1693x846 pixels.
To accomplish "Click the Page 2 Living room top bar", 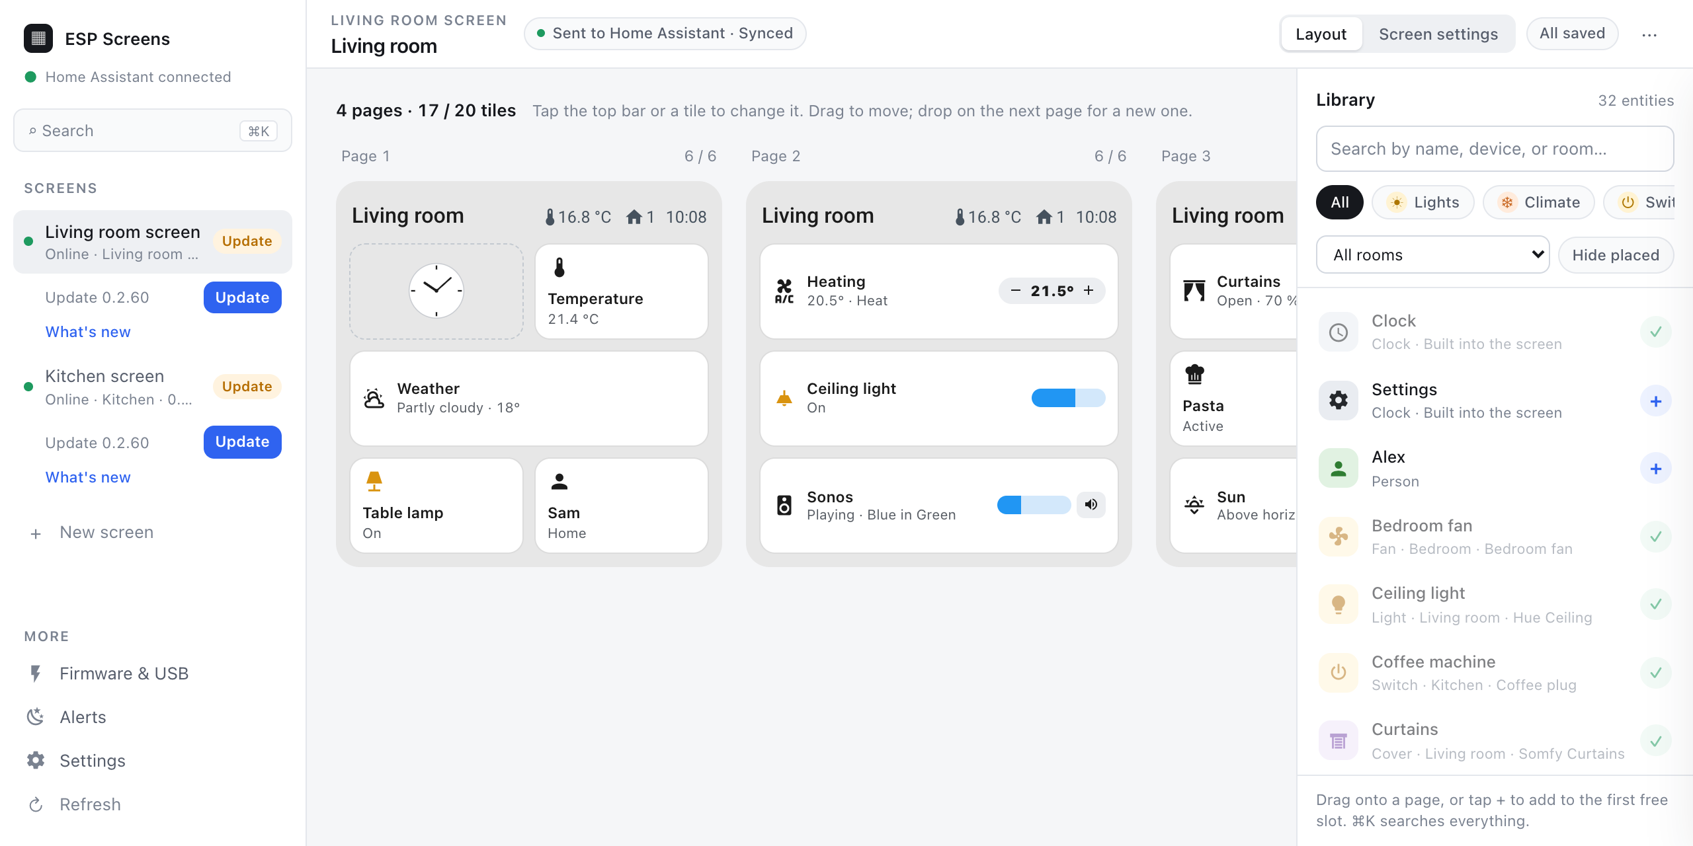I will point(939,216).
